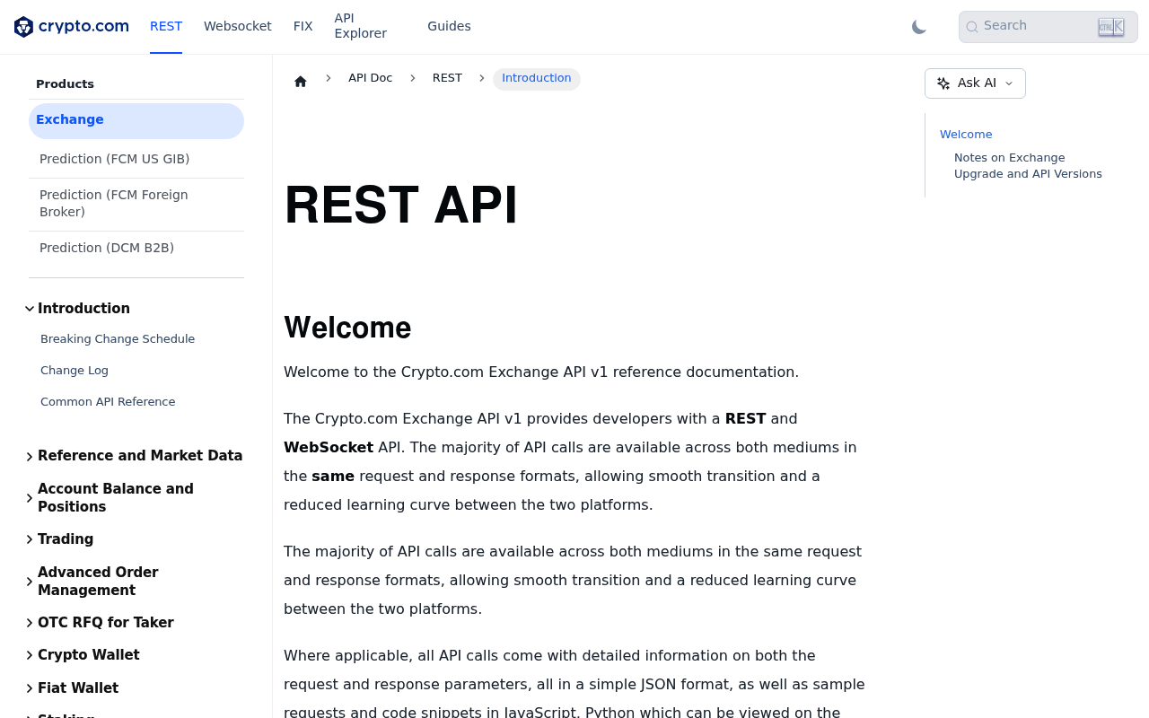Click the Introduction section label
Viewport: 1149px width, 718px height.
tap(83, 309)
